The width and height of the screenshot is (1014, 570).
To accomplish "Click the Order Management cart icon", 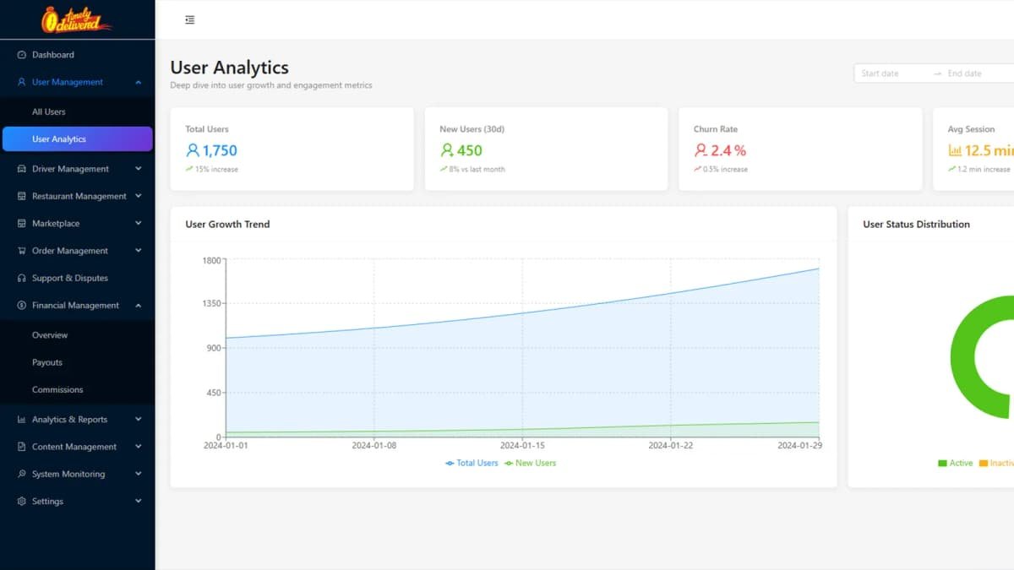I will tap(22, 251).
